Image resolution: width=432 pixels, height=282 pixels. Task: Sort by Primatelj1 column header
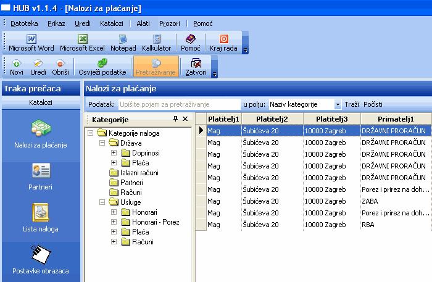point(396,119)
